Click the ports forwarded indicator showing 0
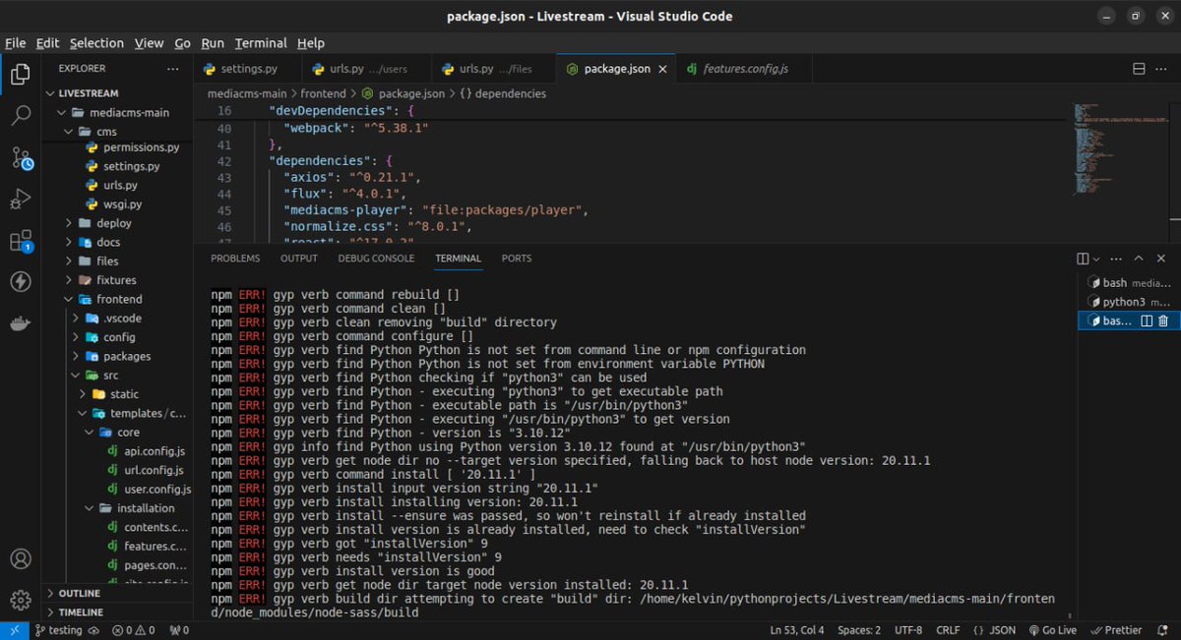 click(179, 630)
